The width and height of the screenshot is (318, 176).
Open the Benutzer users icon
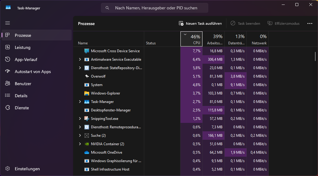click(8, 84)
